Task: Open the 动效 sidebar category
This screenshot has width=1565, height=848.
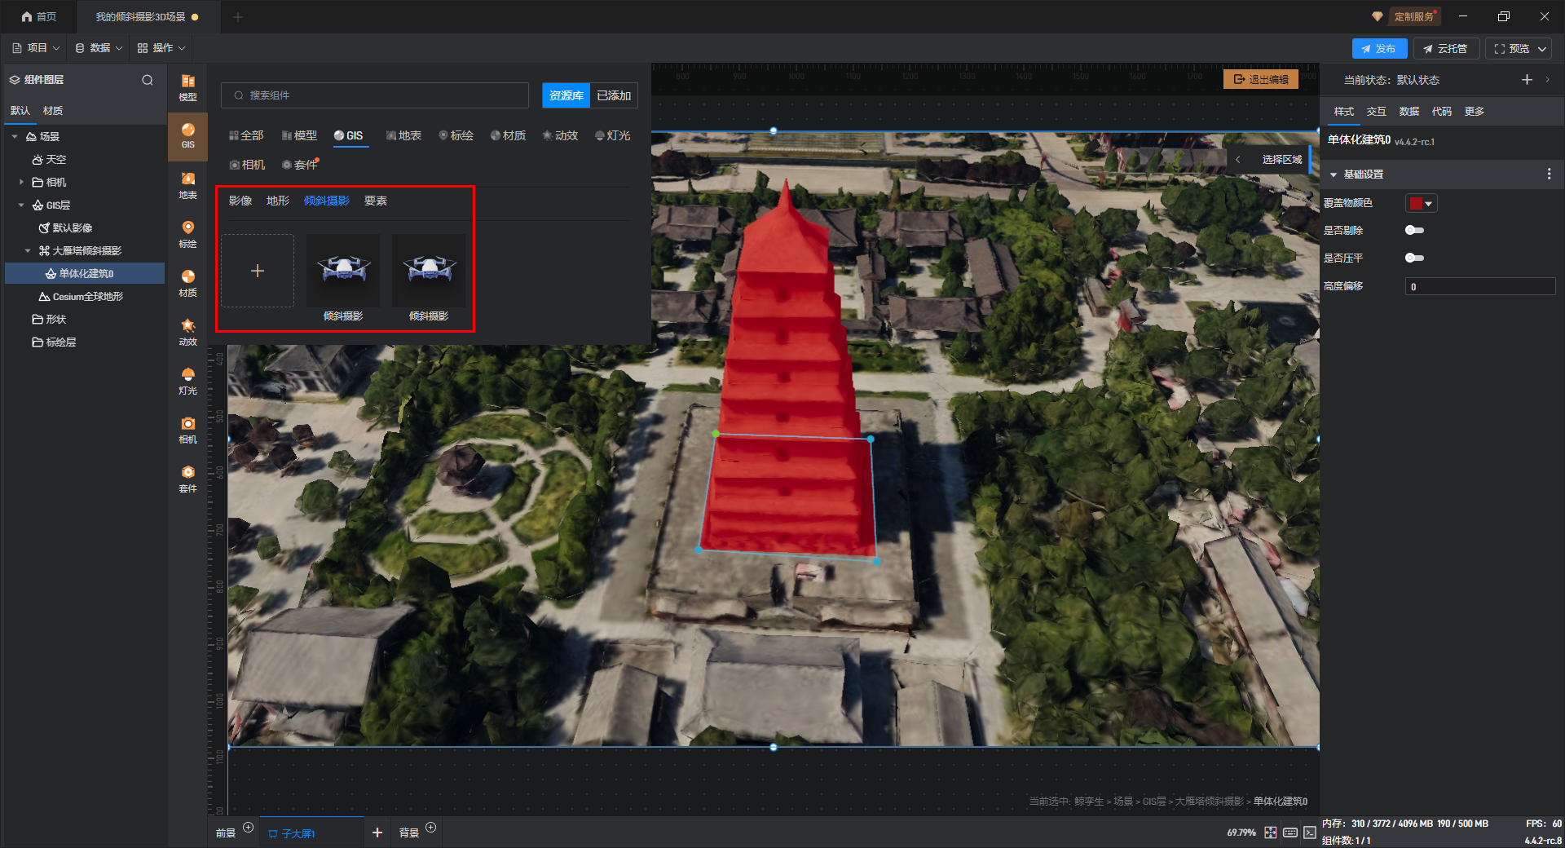Action: click(187, 332)
